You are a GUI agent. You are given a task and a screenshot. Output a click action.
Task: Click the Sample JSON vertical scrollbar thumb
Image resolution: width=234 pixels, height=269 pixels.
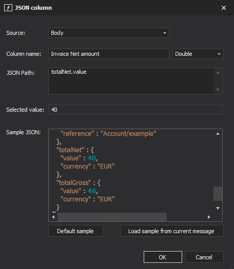coord(218,194)
